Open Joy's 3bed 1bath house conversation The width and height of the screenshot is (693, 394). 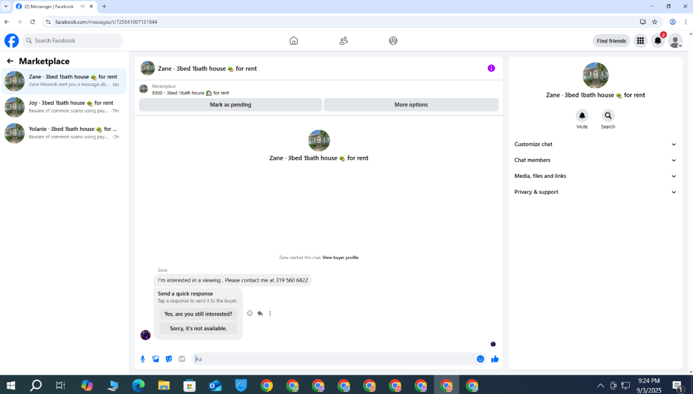click(64, 107)
